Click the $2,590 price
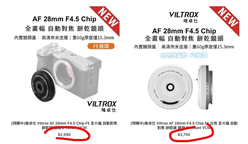 point(64,134)
